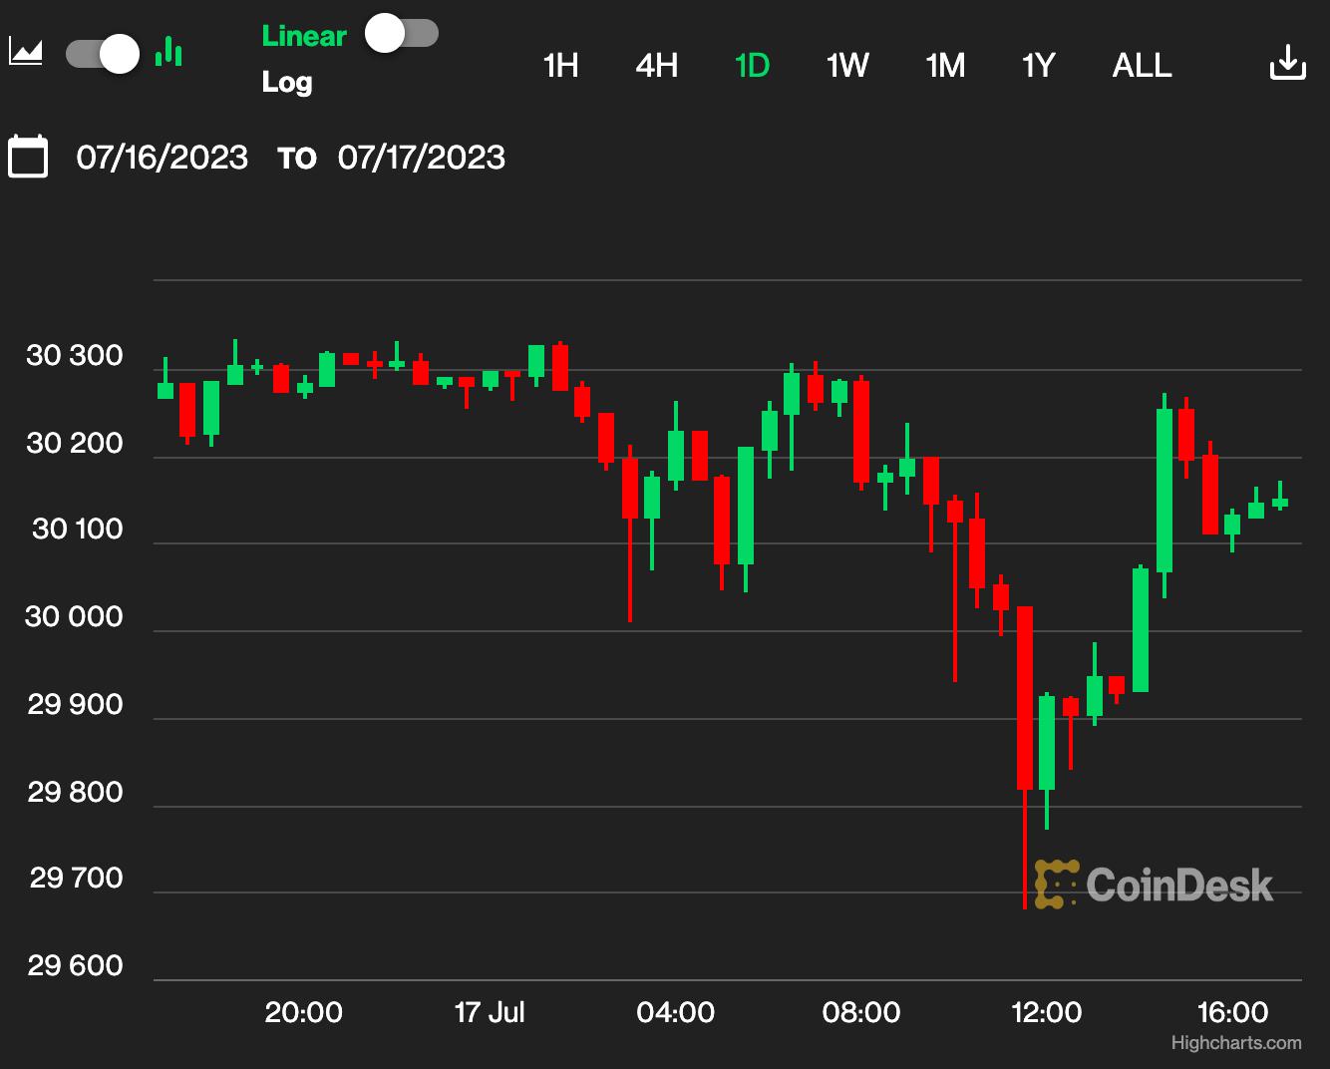Toggle the Linear/Log scale switch

click(402, 34)
